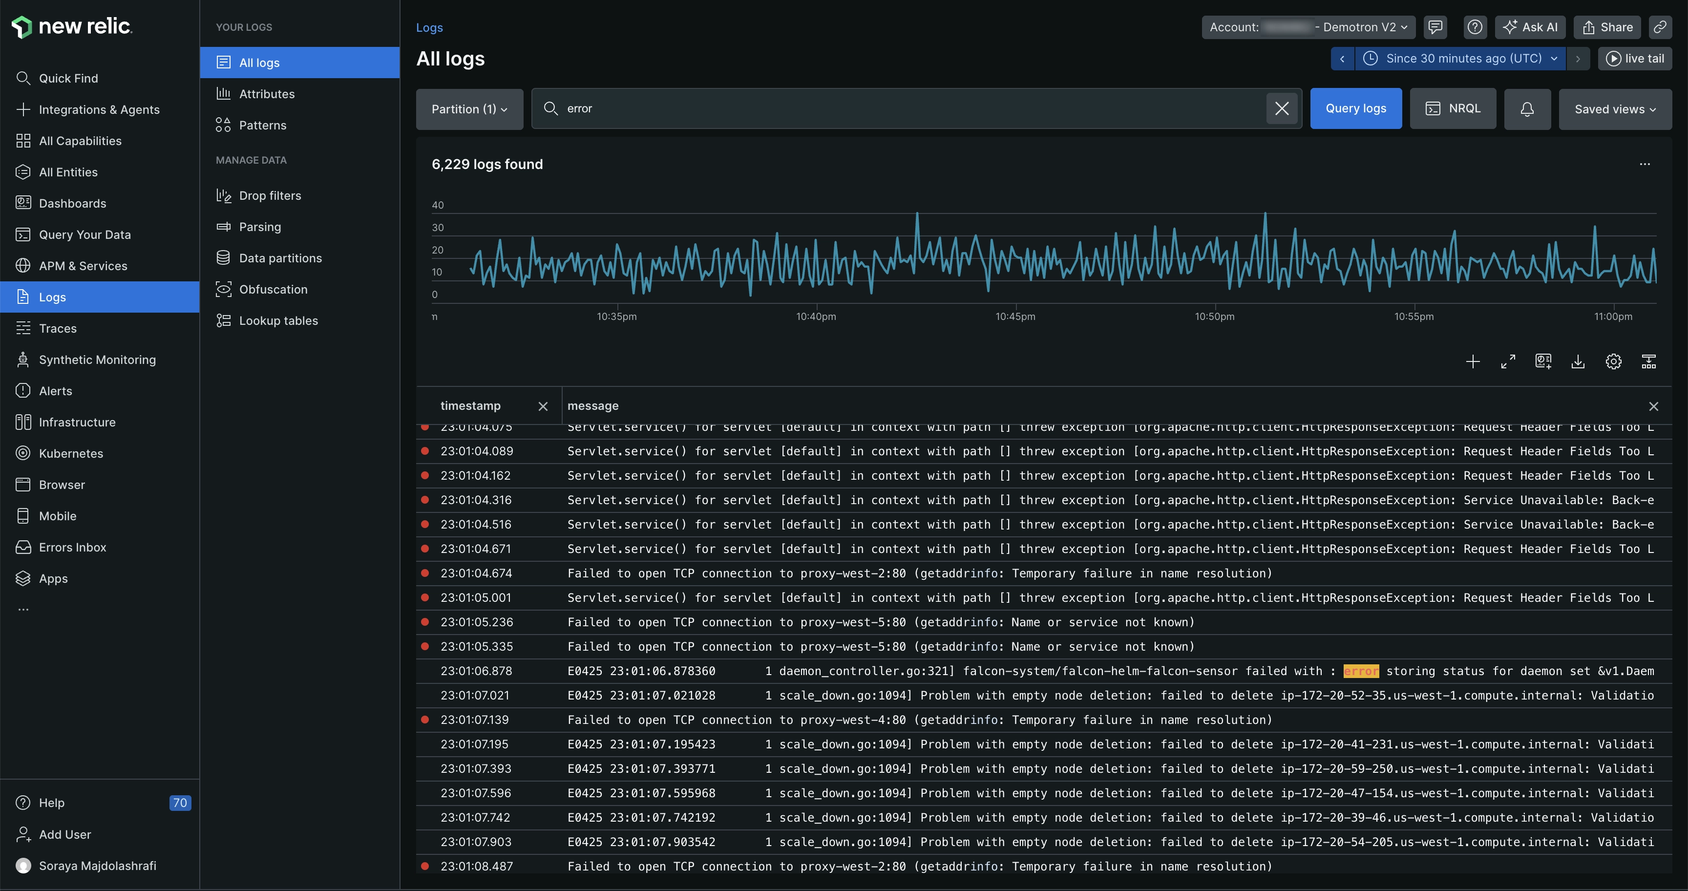Open the Ask AI assistant
1688x891 pixels.
coord(1530,27)
